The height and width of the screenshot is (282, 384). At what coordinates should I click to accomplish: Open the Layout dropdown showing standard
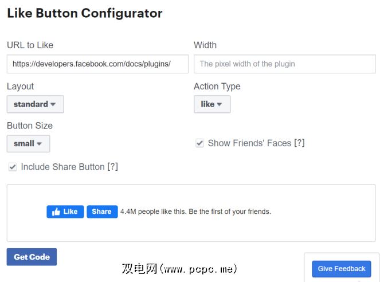click(x=35, y=104)
